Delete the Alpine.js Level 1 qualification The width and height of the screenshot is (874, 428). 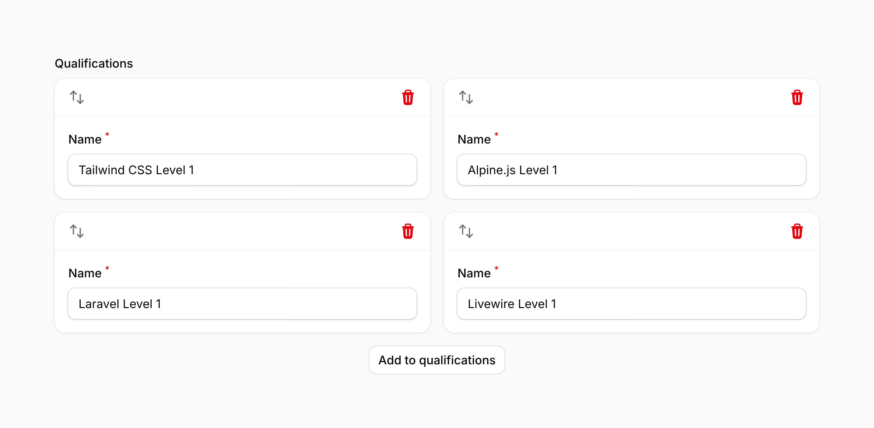pyautogui.click(x=797, y=97)
